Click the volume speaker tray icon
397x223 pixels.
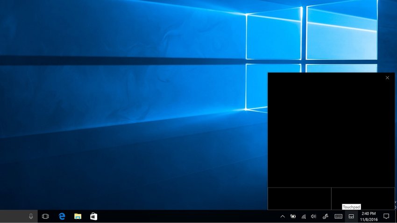coord(314,216)
